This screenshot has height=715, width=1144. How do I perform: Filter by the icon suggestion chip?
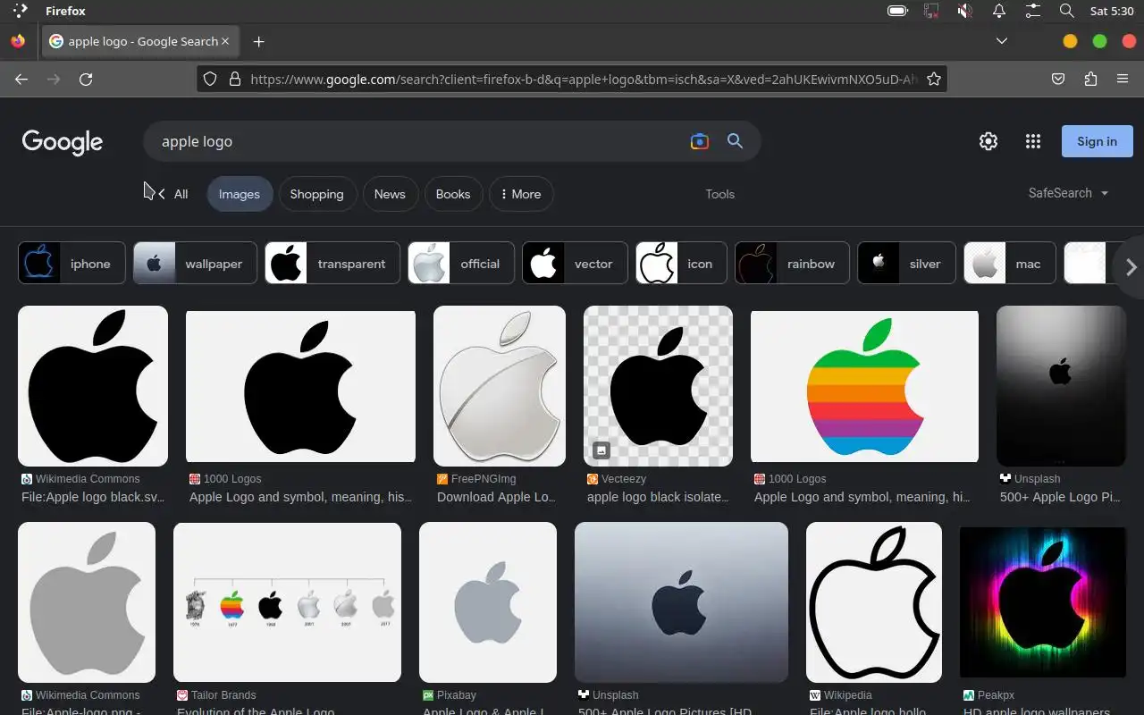(x=681, y=264)
